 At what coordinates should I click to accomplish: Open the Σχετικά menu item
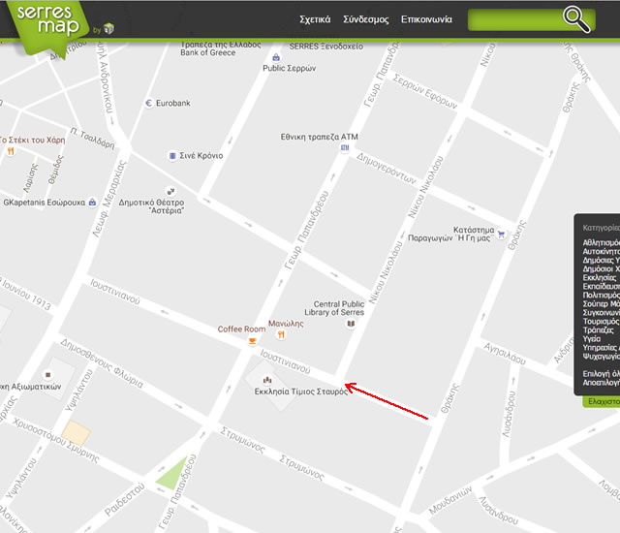pyautogui.click(x=315, y=19)
